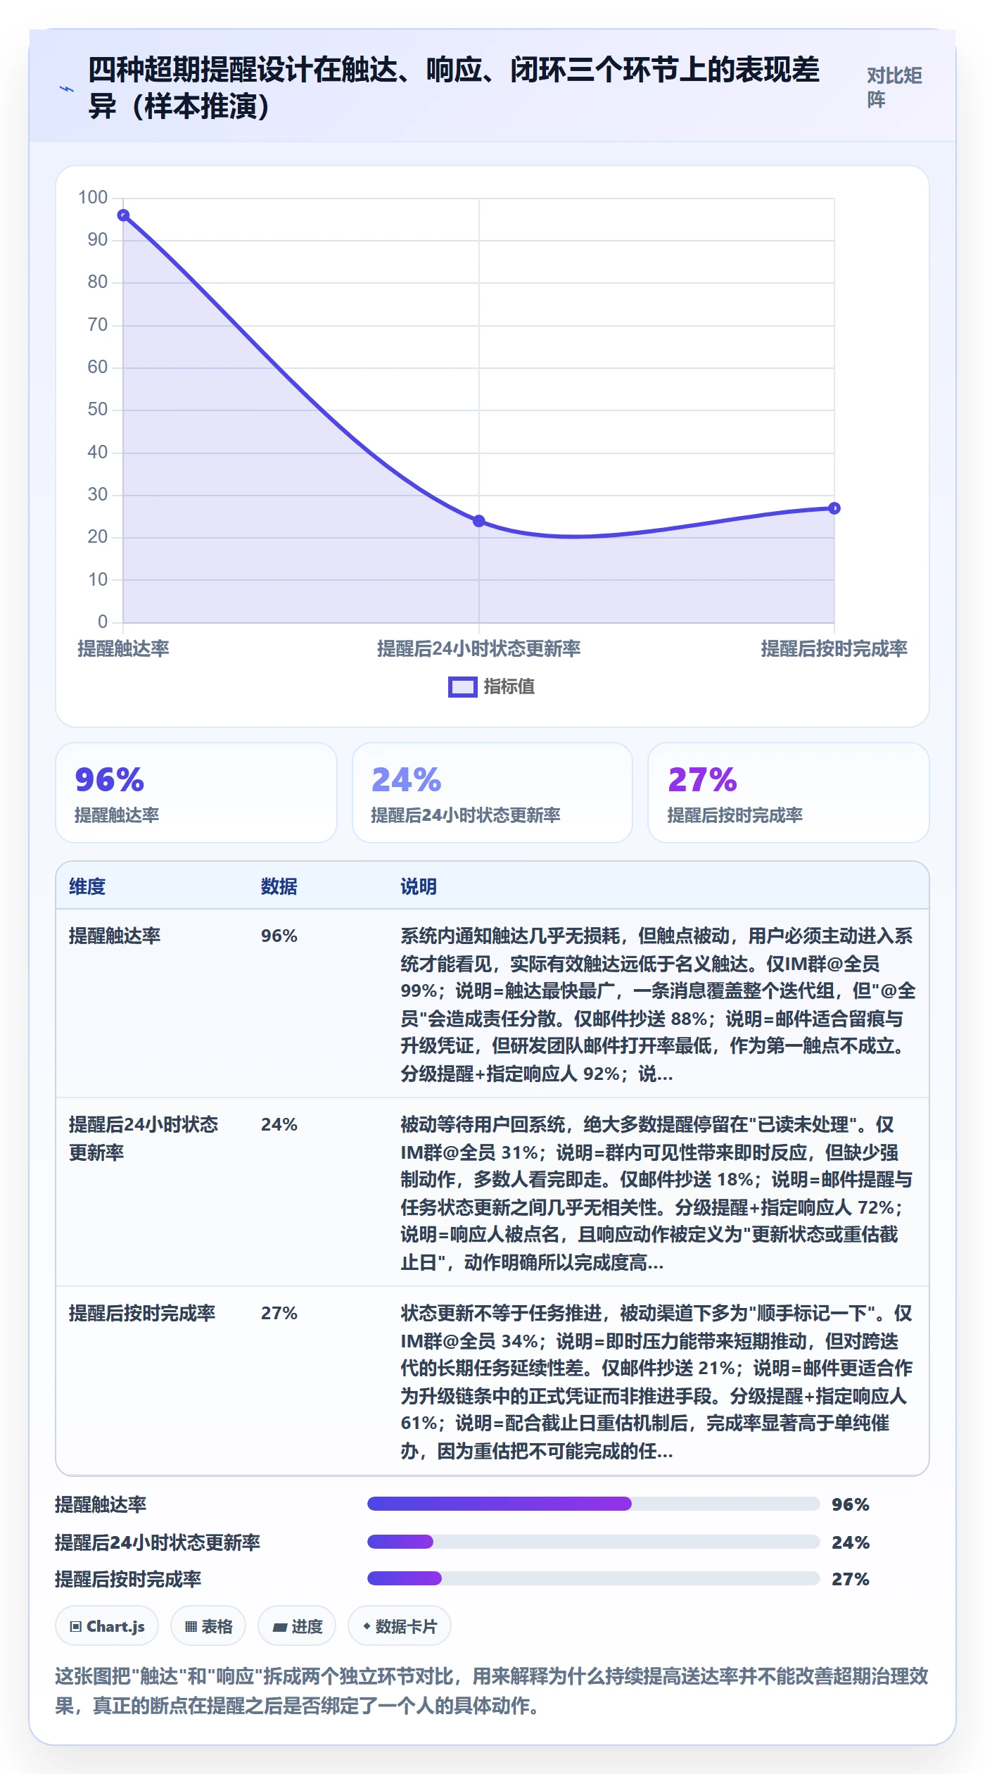Click the 提醒后按时完成率 progress bar
This screenshot has width=985, height=1774.
pos(593,1579)
